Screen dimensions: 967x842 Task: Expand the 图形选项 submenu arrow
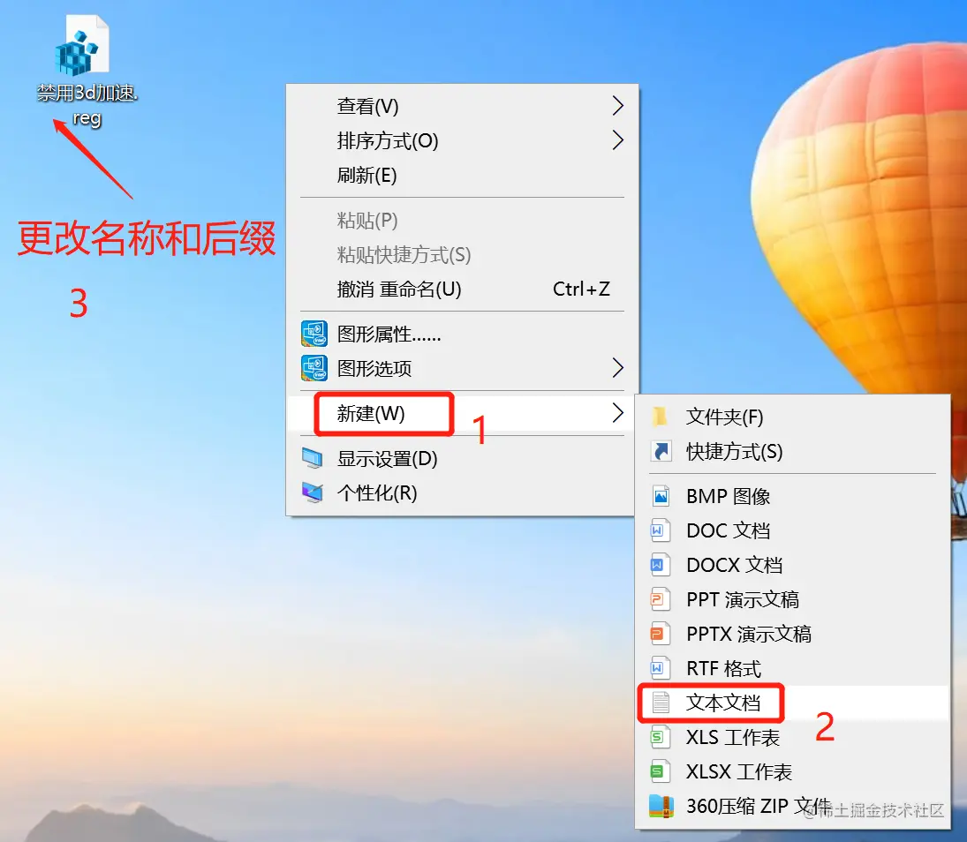click(617, 368)
